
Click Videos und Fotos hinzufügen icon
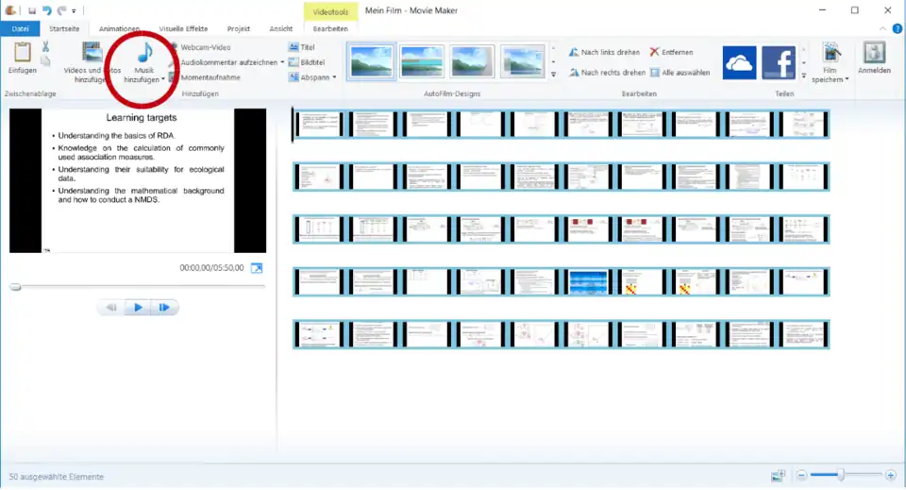pyautogui.click(x=92, y=54)
